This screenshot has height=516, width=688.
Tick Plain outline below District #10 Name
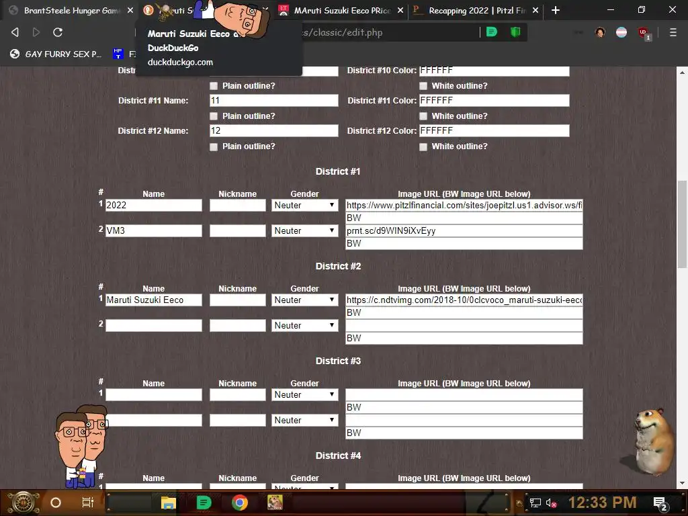214,86
